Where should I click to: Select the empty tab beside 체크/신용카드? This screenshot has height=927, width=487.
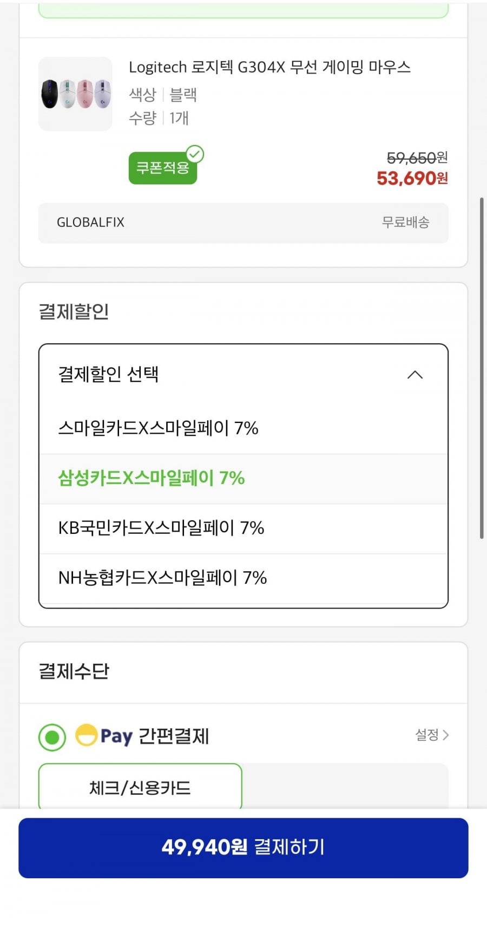click(345, 786)
